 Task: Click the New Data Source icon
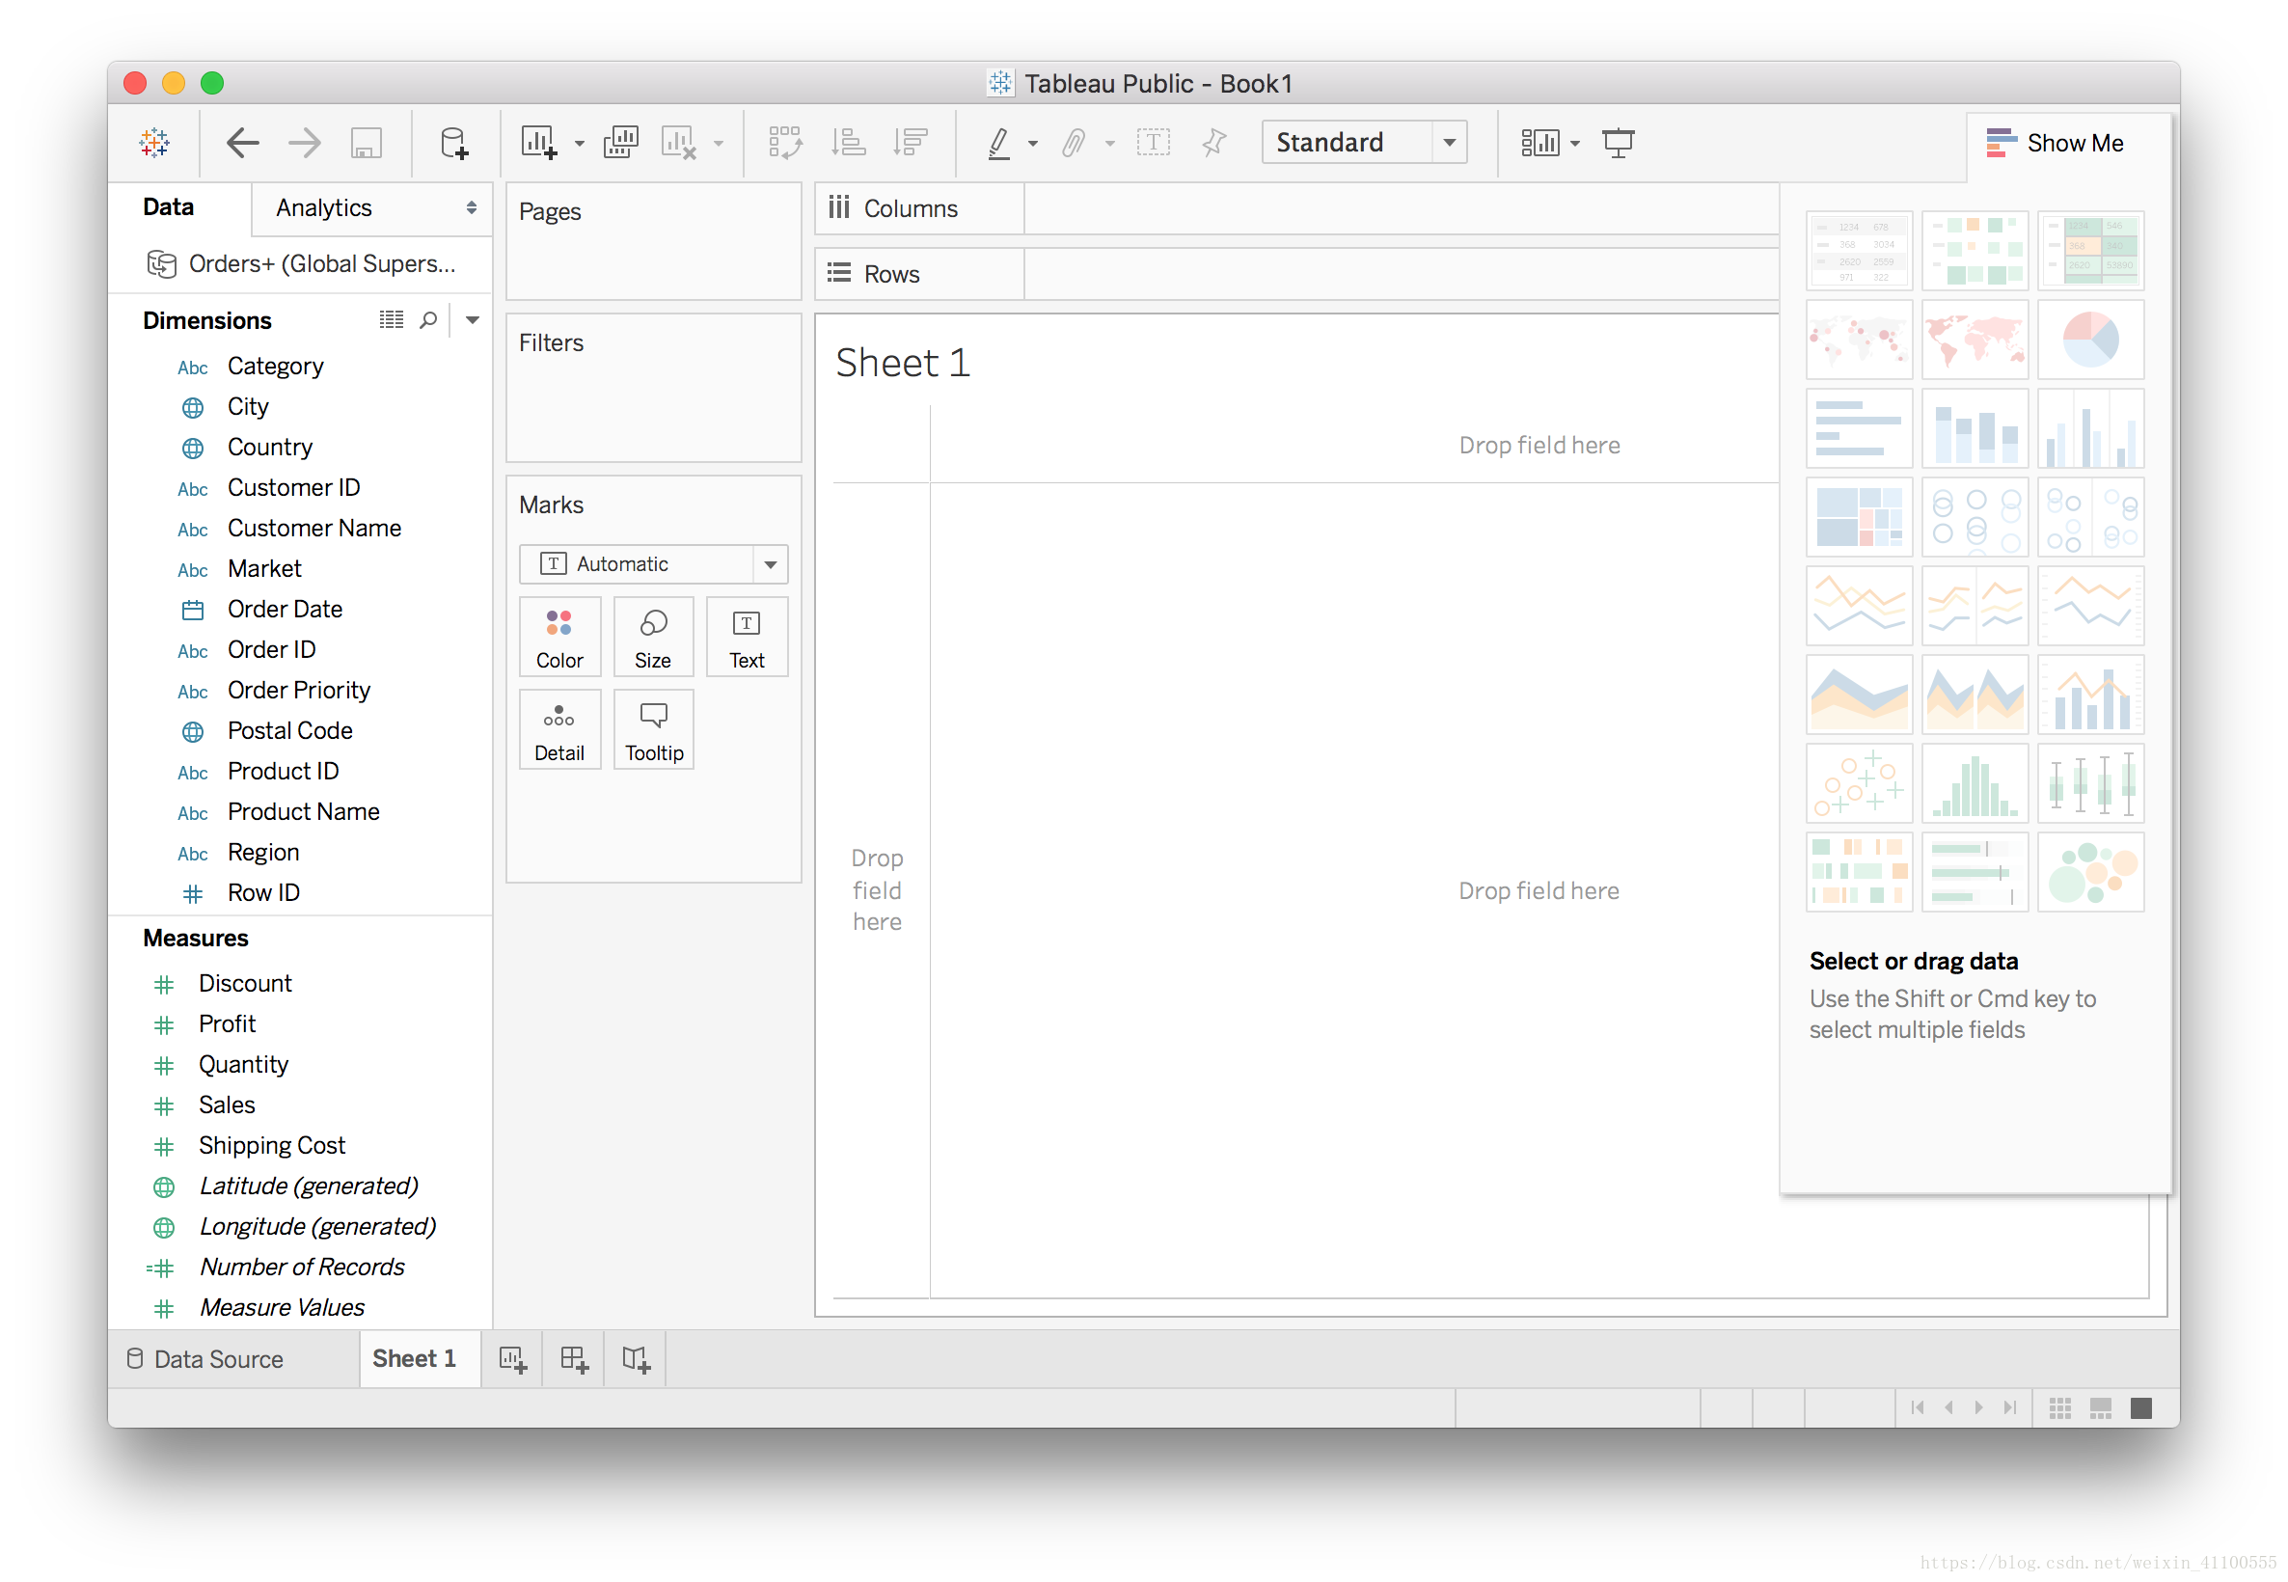click(453, 143)
